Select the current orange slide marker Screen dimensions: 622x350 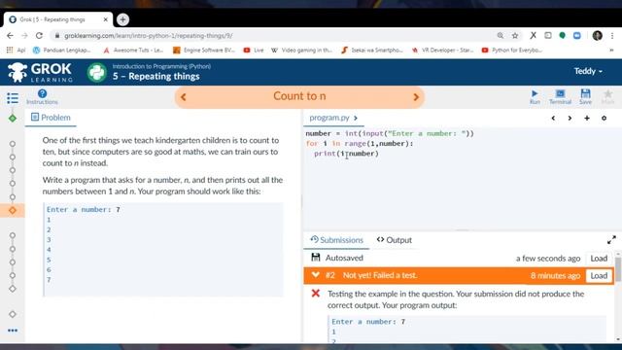click(x=13, y=210)
